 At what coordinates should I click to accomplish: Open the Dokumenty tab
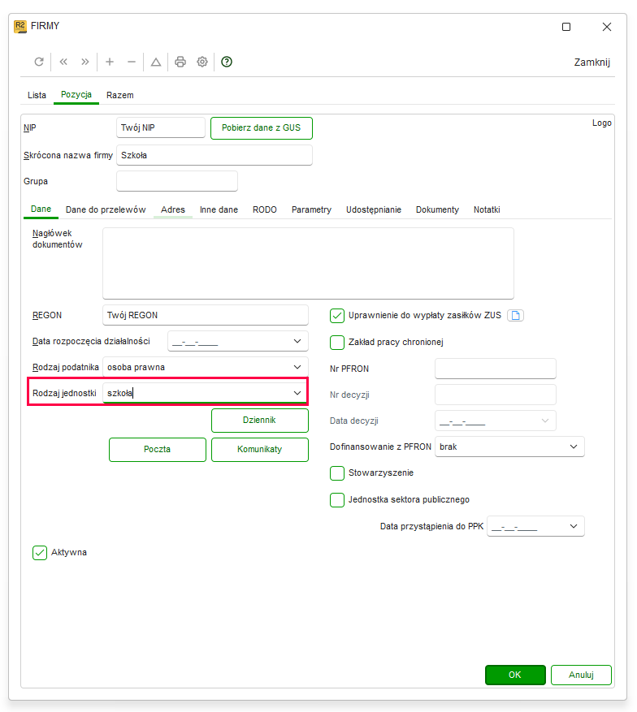[x=438, y=209]
